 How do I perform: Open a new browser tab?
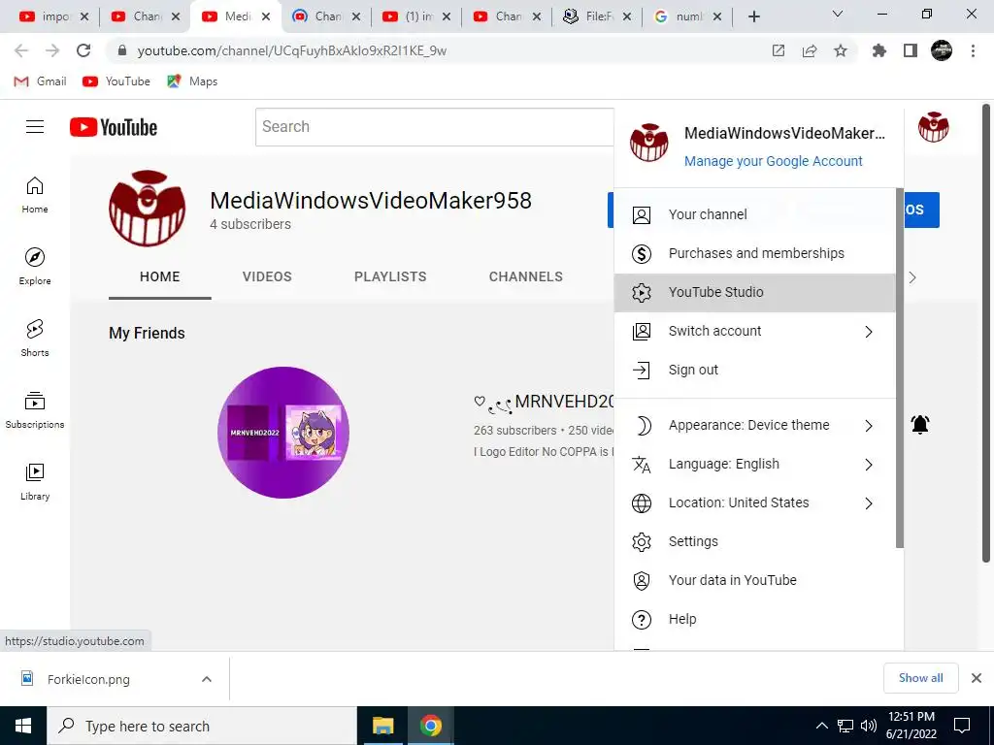(753, 16)
